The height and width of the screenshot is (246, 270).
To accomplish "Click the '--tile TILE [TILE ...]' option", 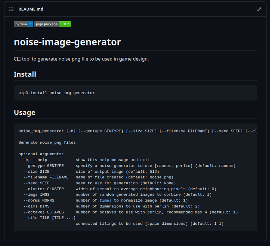I will [49, 218].
